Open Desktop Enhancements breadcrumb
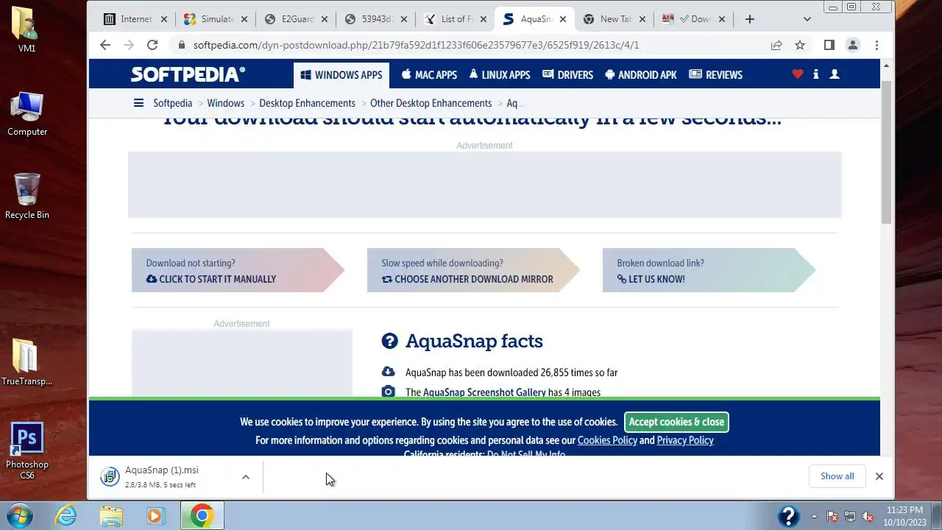Screen dimensions: 942x530 [307, 103]
